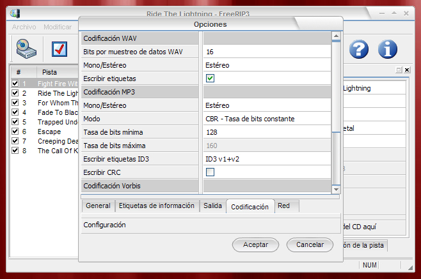Select The Call Of track name

click(58, 151)
